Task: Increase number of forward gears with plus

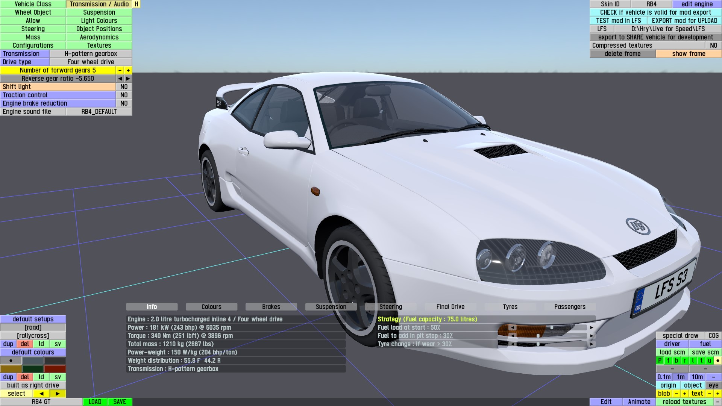Action: tap(128, 70)
